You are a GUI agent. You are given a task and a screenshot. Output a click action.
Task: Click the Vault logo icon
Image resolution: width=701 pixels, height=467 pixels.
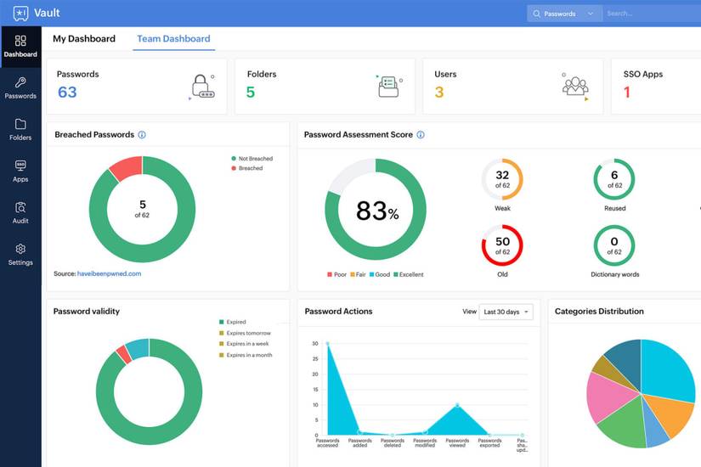pos(20,13)
